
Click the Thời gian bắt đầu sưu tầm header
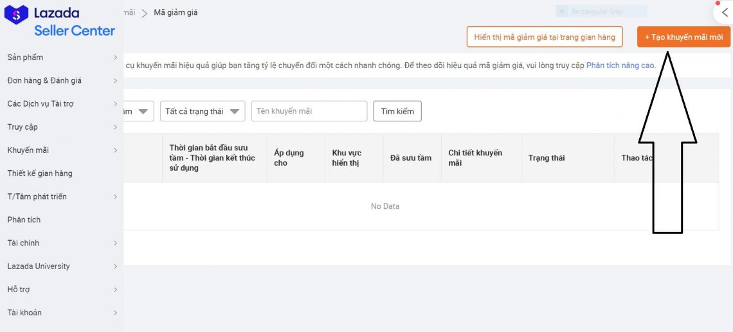click(212, 158)
